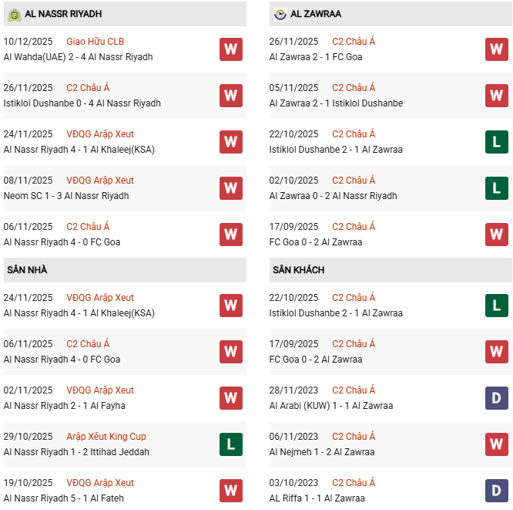The image size is (513, 510).
Task: Open the Giao Hữu CLB competition link
Action: tap(96, 42)
